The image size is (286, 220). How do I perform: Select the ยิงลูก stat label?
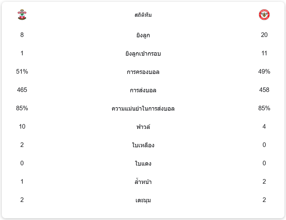click(x=143, y=35)
